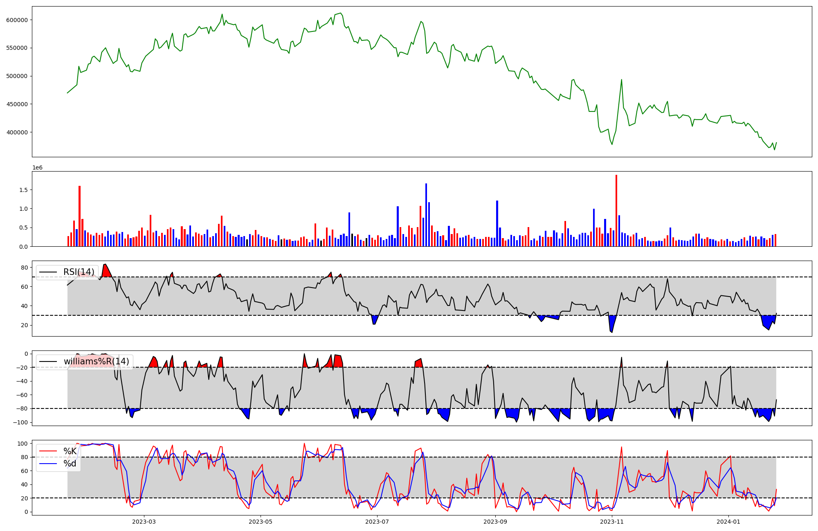Image resolution: width=818 pixels, height=531 pixels.
Task: Click the 1e6 volume scale label
Action: tap(38, 168)
